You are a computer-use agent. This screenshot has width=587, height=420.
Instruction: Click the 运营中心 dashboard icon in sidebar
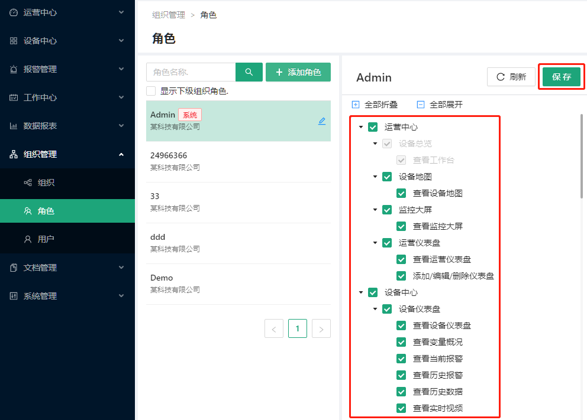pos(14,12)
